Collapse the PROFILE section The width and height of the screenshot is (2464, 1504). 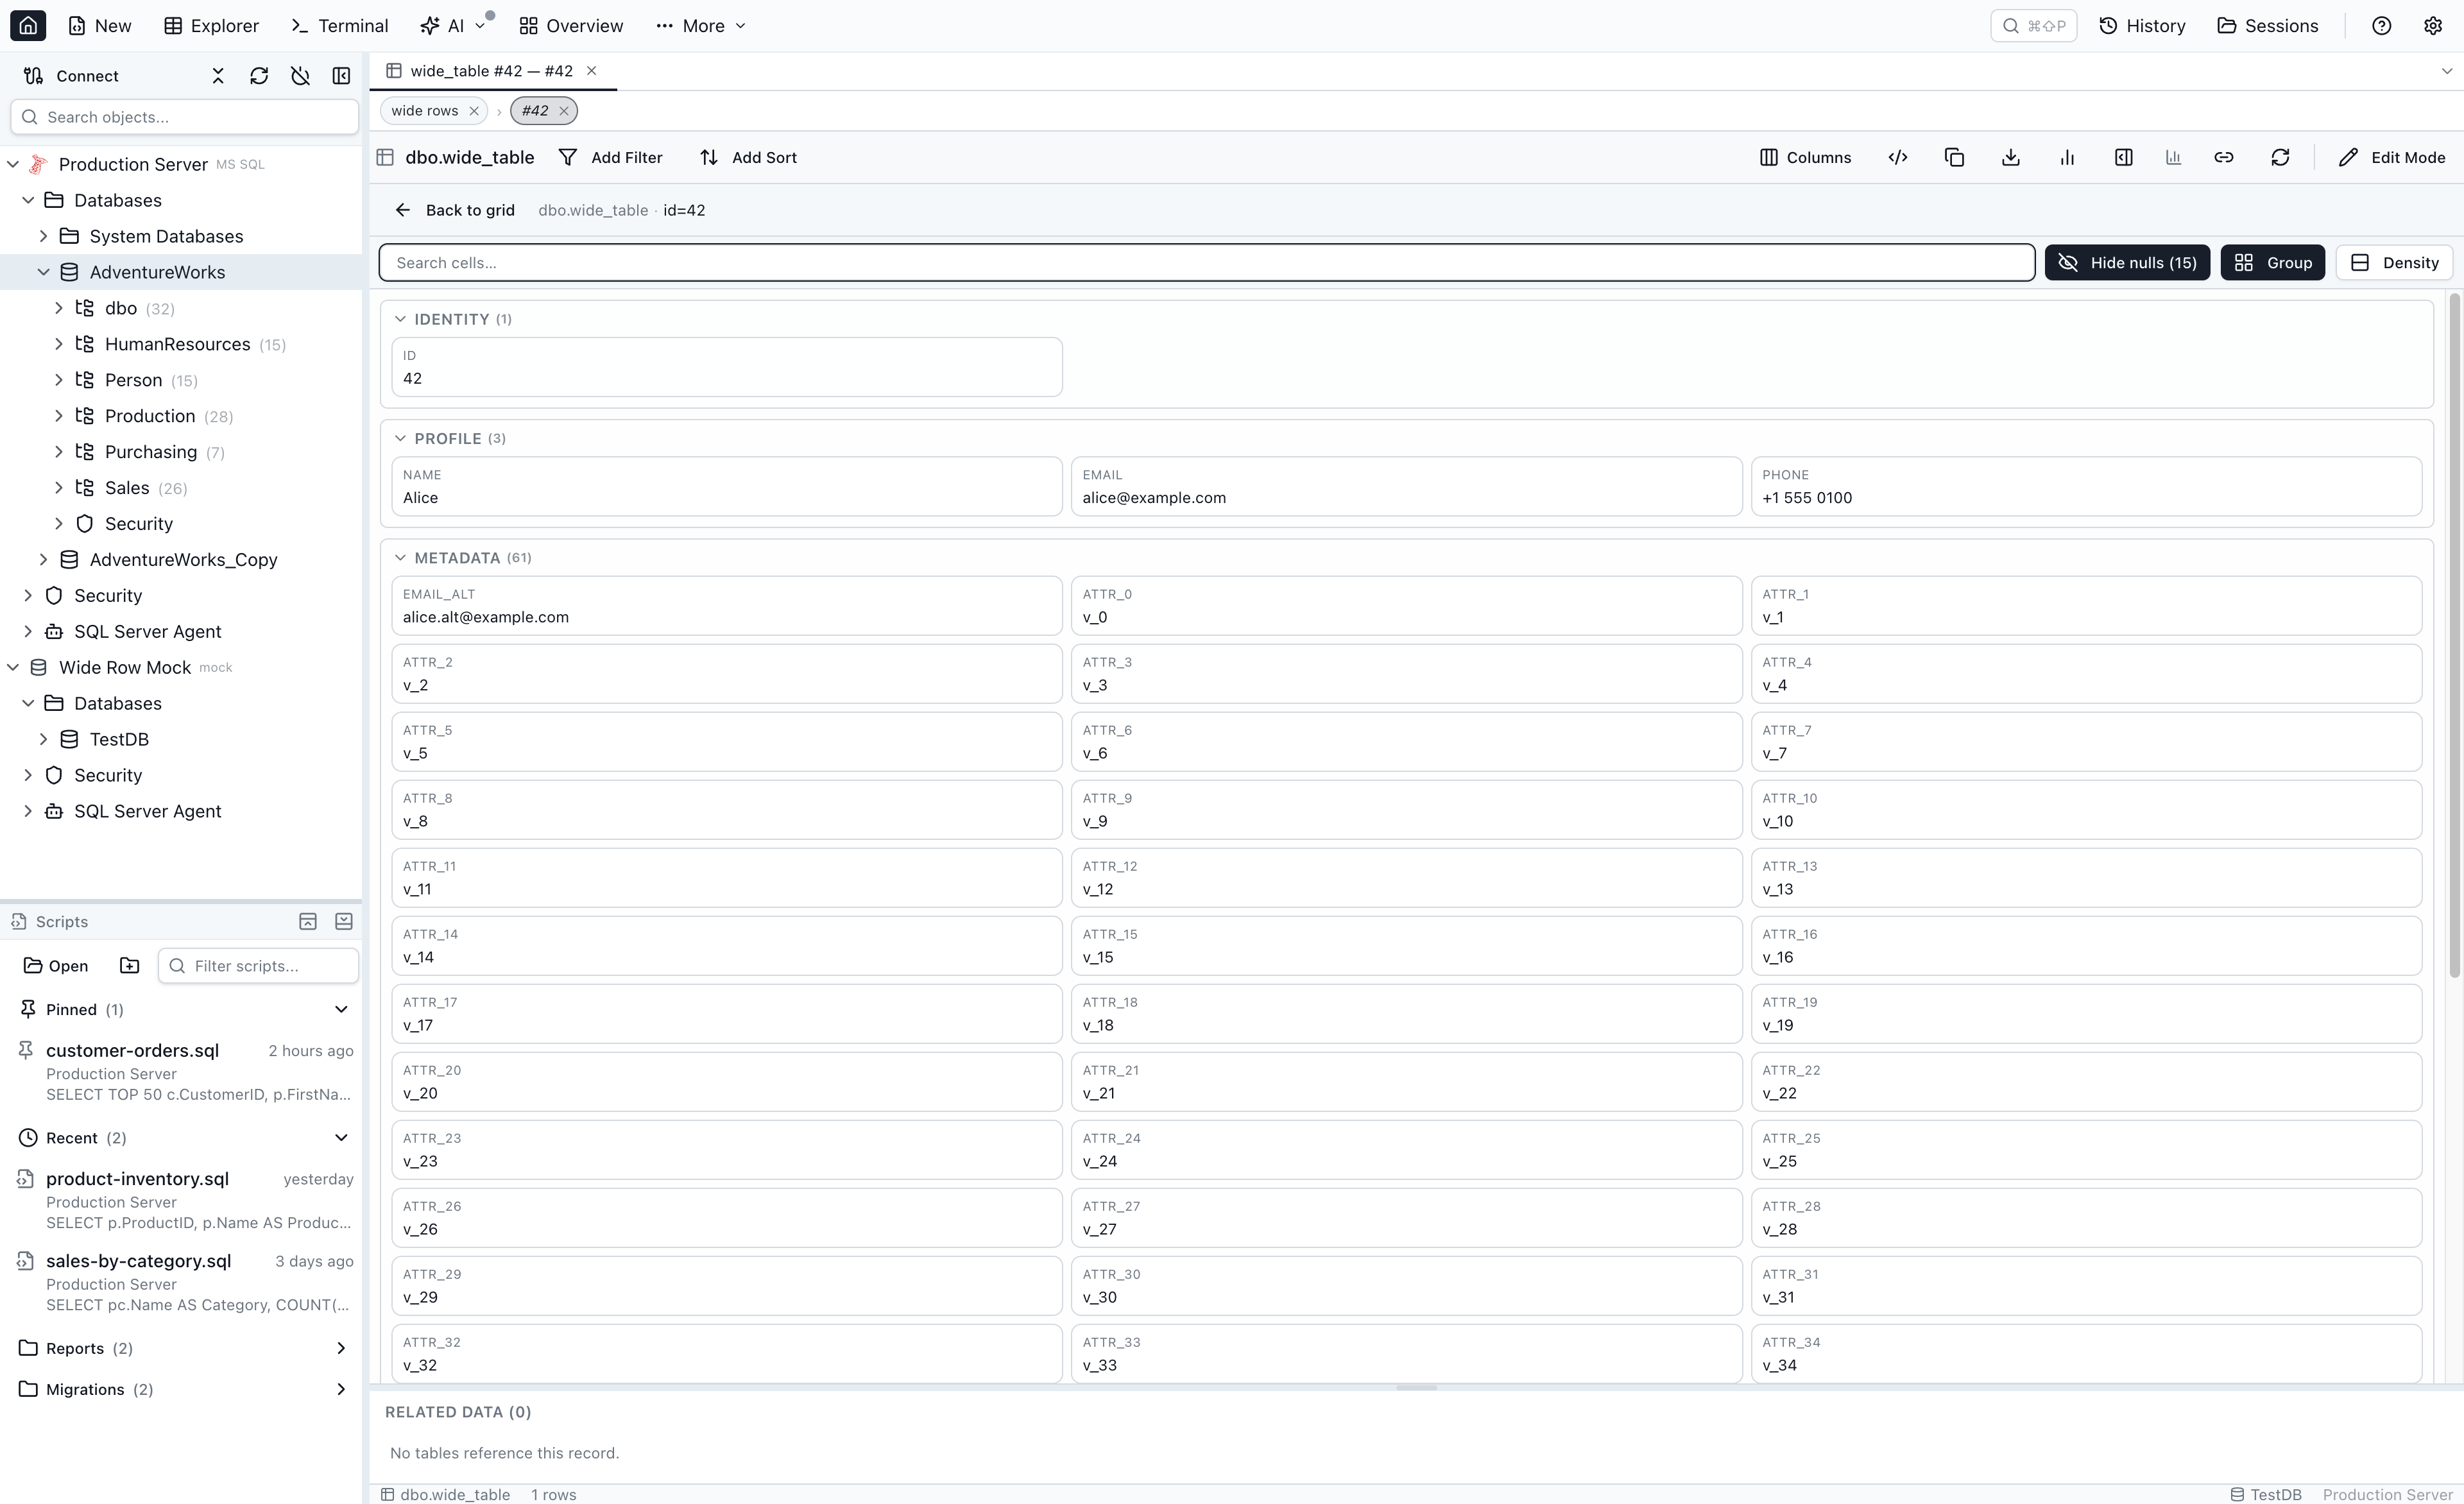click(400, 438)
